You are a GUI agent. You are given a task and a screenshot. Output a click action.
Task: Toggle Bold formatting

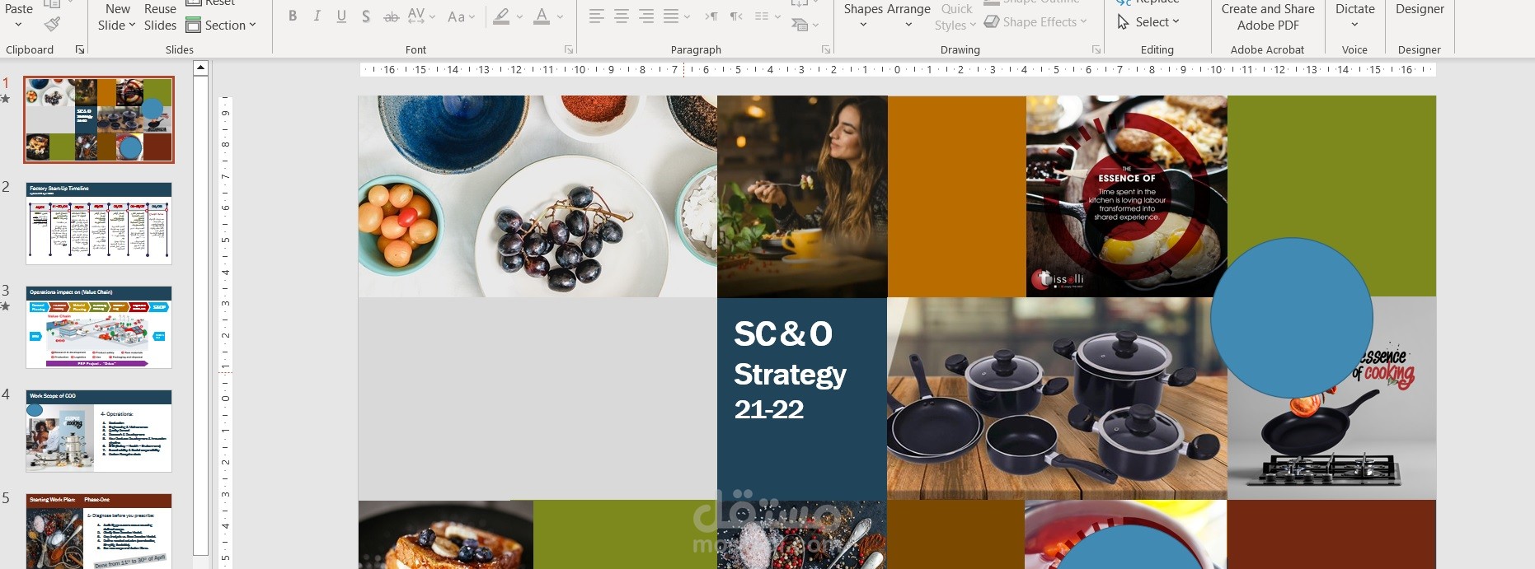coord(293,16)
